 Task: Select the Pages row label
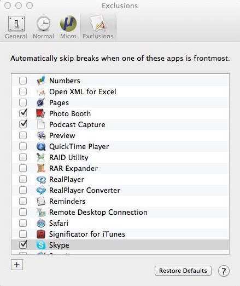pos(59,103)
